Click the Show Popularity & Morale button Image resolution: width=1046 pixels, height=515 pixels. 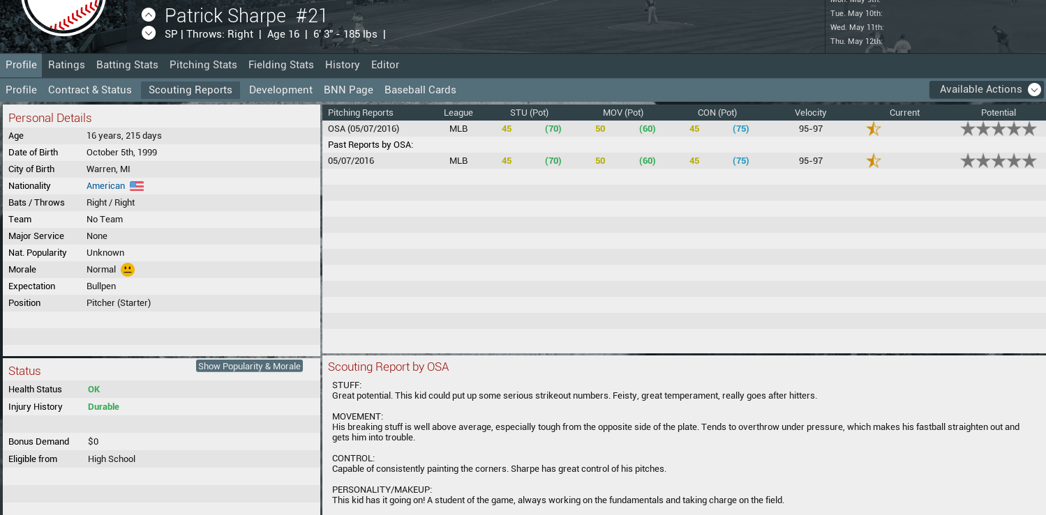tap(249, 367)
